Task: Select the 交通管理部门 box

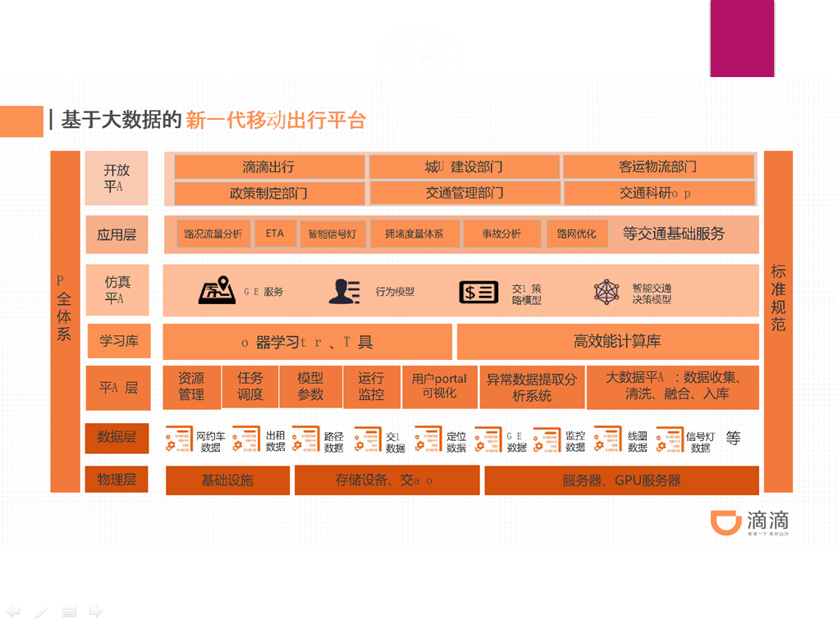Action: click(x=465, y=193)
